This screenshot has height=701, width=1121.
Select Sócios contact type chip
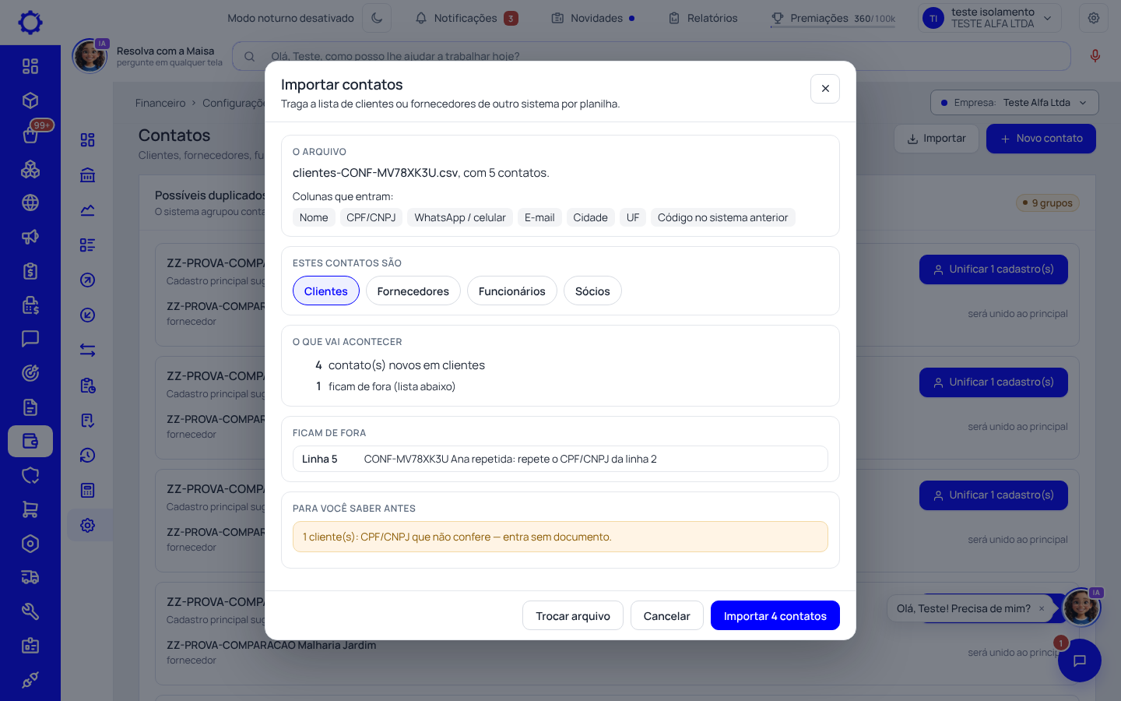point(592,291)
